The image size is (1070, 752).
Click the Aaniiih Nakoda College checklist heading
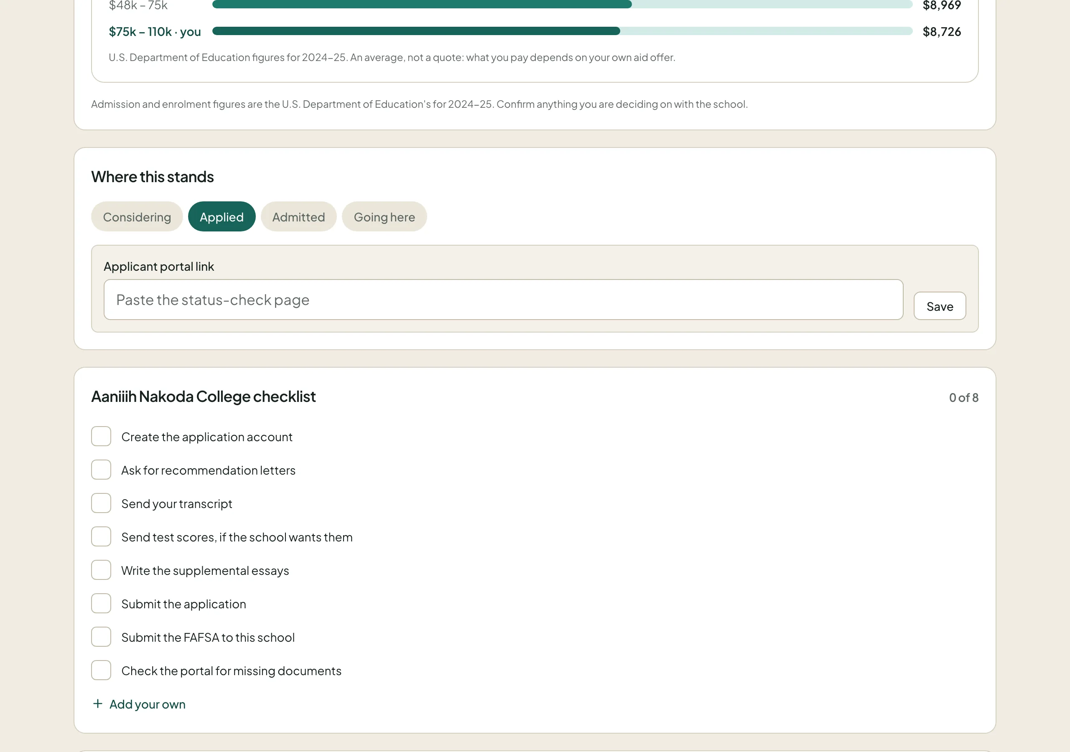204,396
